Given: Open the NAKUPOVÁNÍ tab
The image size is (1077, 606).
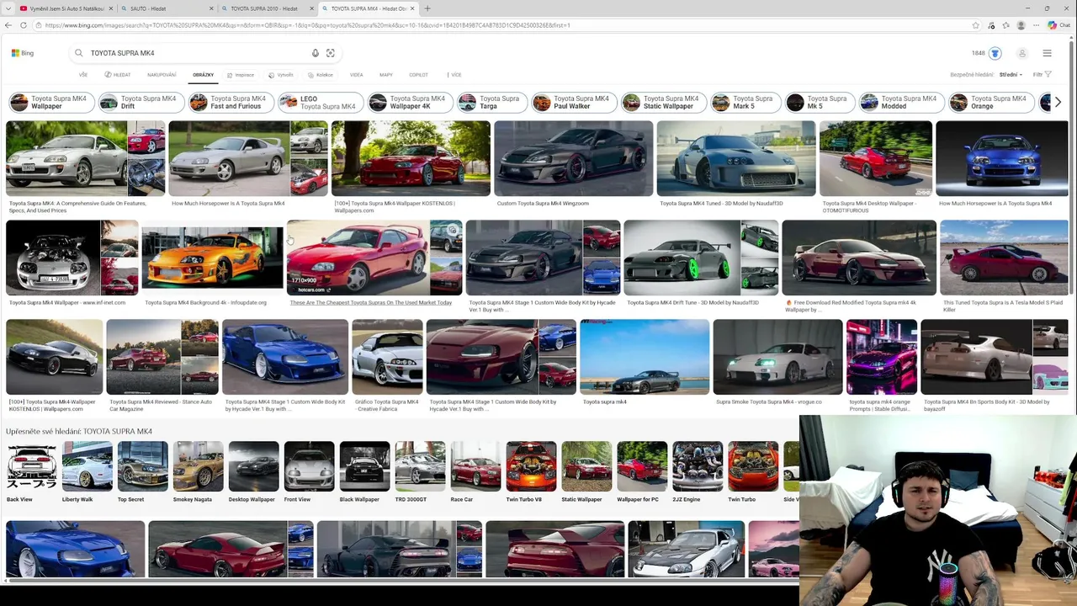Looking at the screenshot, I should click(x=162, y=75).
